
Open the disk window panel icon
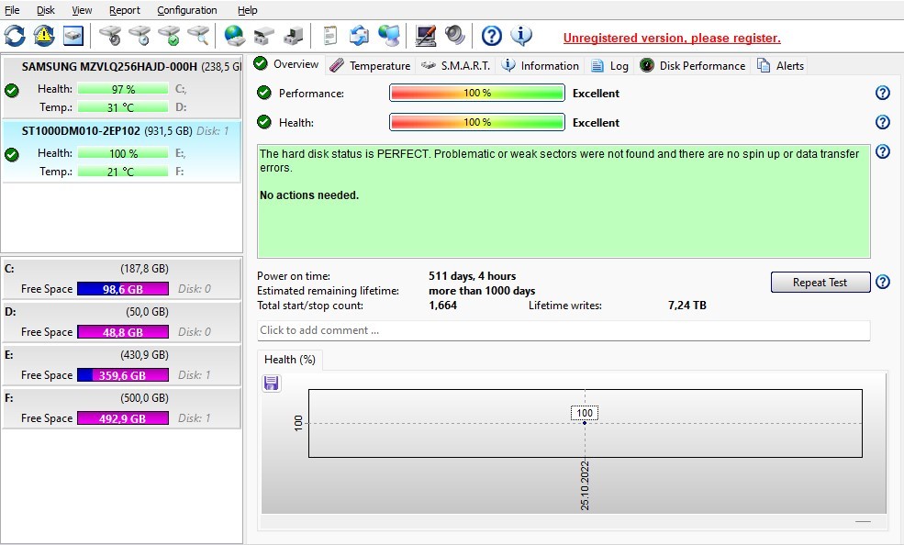[x=73, y=36]
